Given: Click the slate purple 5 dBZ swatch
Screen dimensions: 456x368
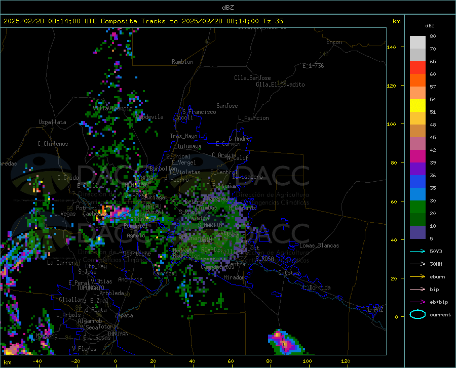Looking at the screenshot, I should (417, 232).
